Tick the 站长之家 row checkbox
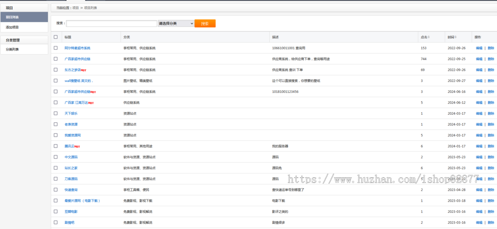 click(56, 168)
